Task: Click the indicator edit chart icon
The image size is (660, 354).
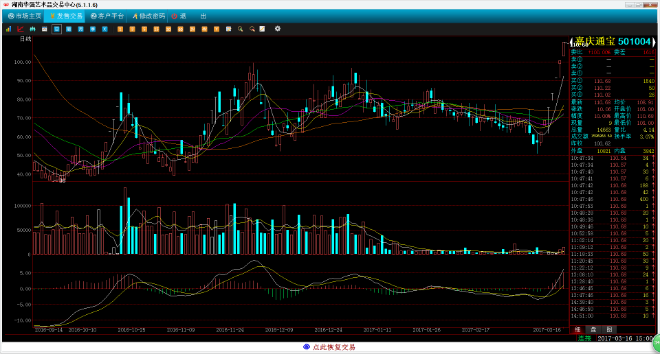Action: click(228, 29)
